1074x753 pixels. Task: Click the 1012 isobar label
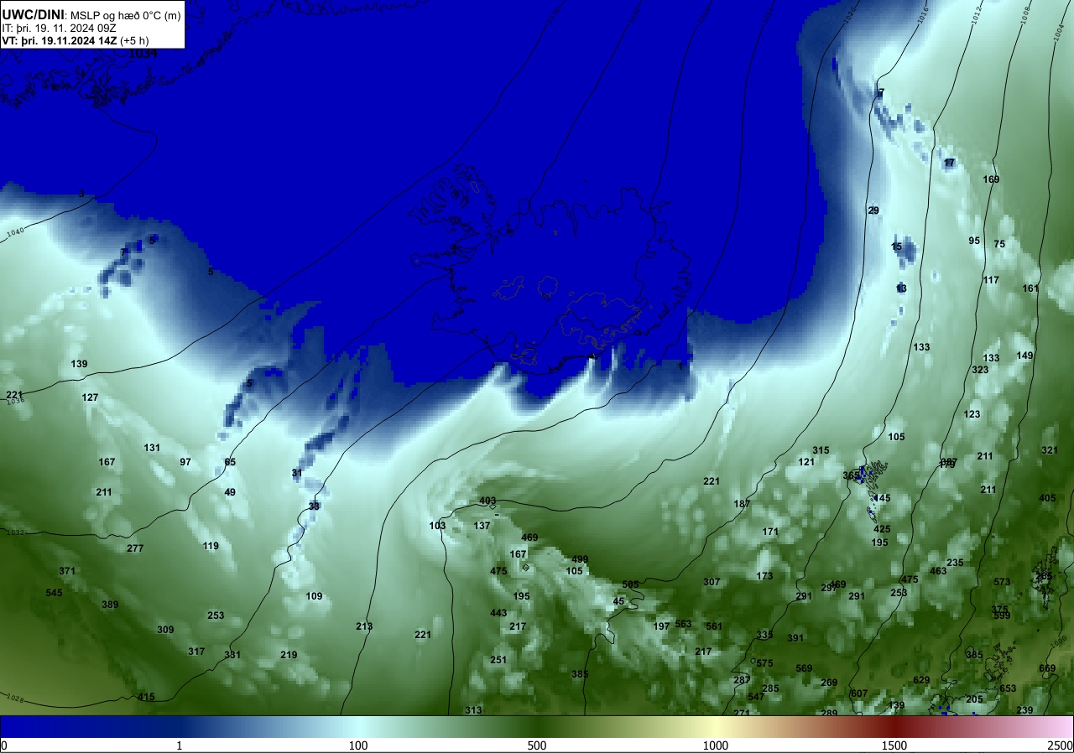click(975, 14)
